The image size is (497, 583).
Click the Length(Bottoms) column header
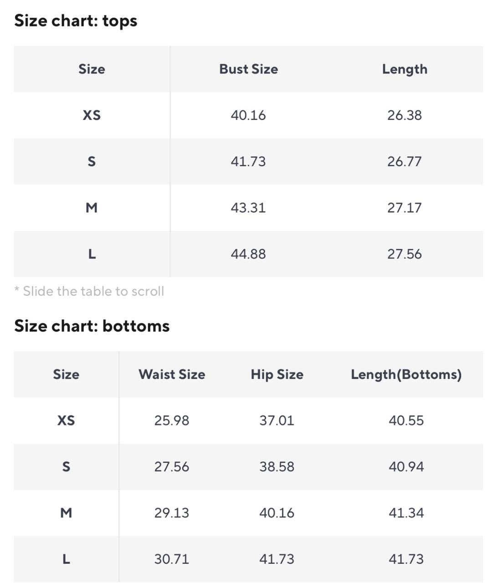406,374
